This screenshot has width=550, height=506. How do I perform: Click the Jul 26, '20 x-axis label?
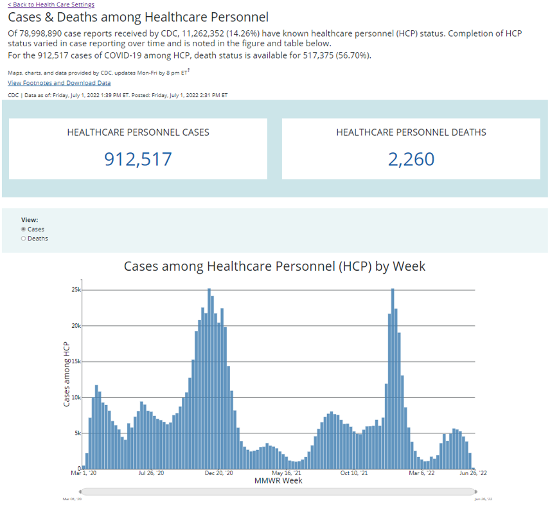[152, 474]
